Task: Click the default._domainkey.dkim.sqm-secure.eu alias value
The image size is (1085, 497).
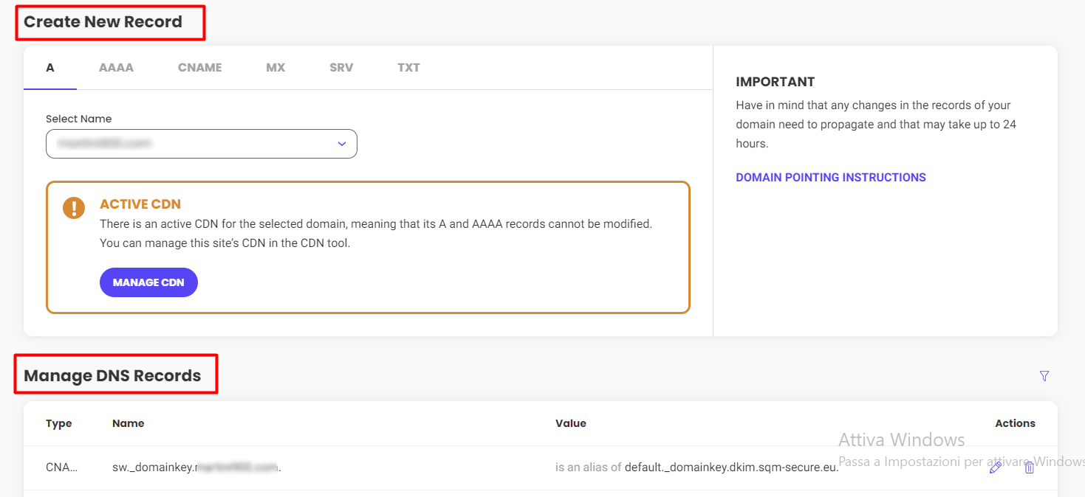Action: (x=731, y=468)
